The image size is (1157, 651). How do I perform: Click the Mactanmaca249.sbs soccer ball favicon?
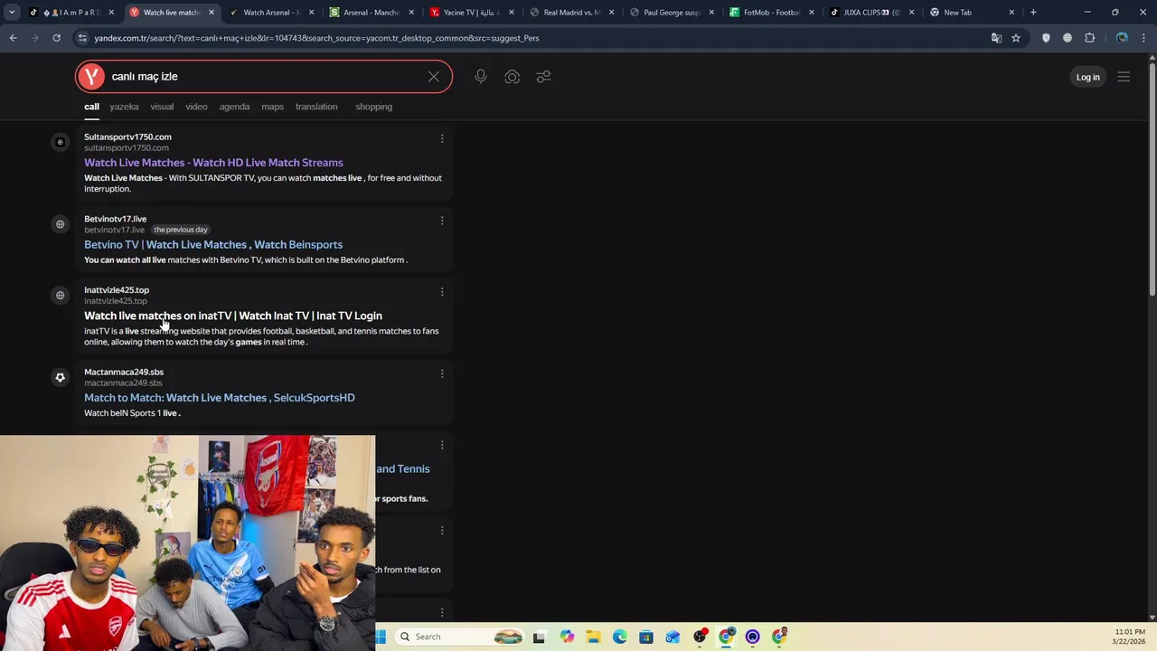[x=60, y=377]
